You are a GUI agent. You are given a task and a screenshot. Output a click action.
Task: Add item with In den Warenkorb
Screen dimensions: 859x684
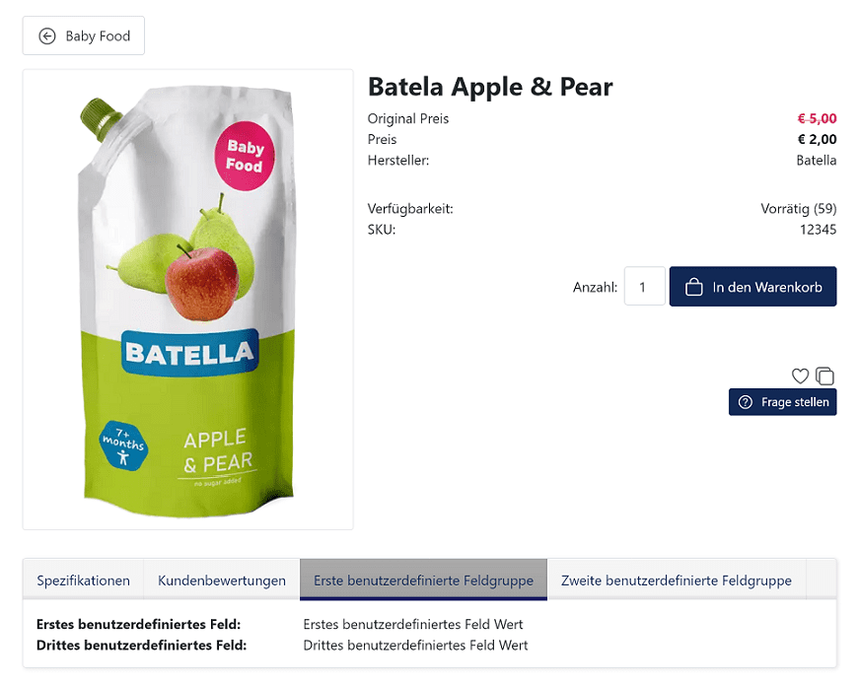(x=752, y=287)
